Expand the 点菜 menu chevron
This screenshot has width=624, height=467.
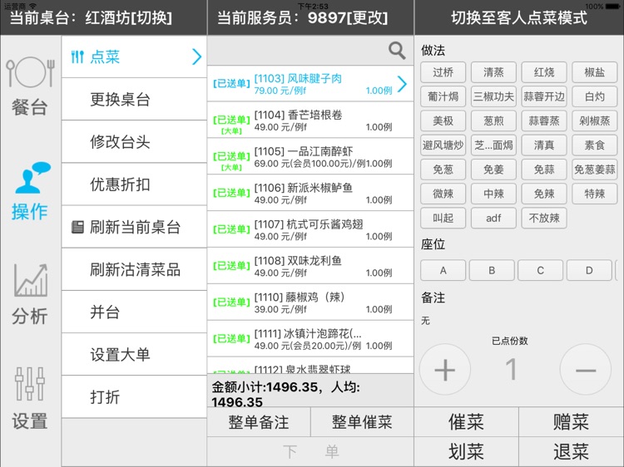pos(196,57)
